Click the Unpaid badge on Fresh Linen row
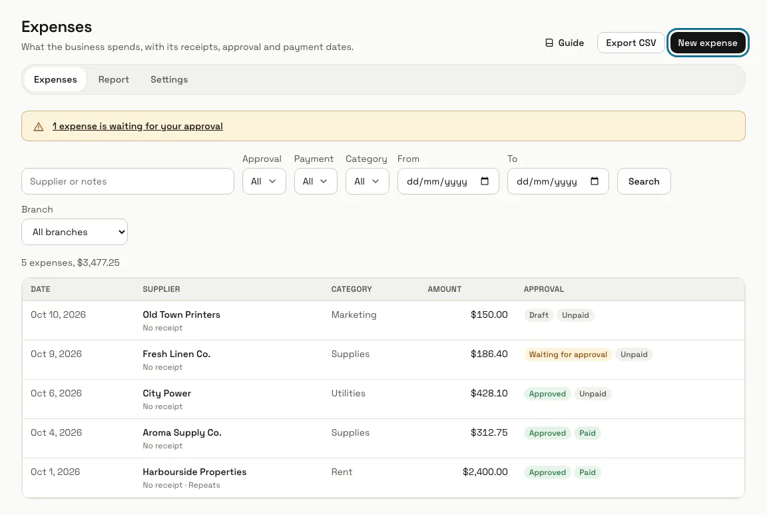The height and width of the screenshot is (515, 767). tap(634, 354)
